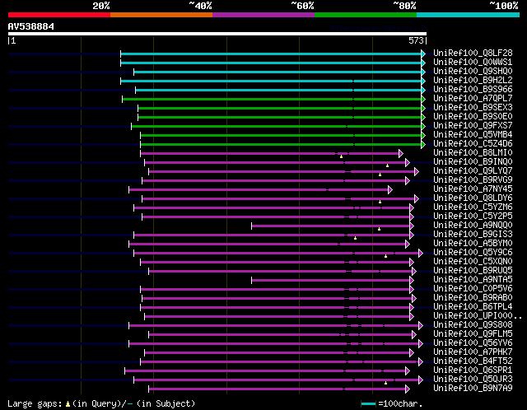The width and height of the screenshot is (527, 410).
Task: Click the UniRef100_Q5QJR3 label
Action: (x=473, y=380)
